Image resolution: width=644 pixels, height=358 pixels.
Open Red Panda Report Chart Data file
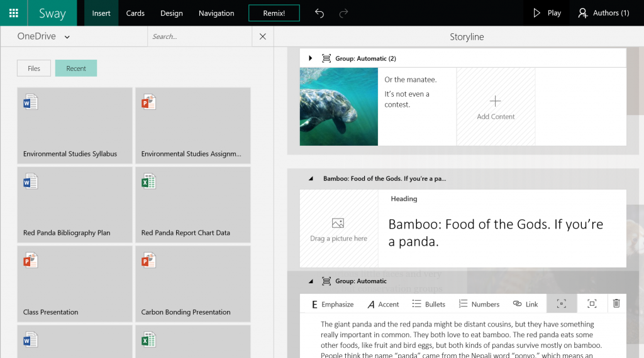coord(192,204)
